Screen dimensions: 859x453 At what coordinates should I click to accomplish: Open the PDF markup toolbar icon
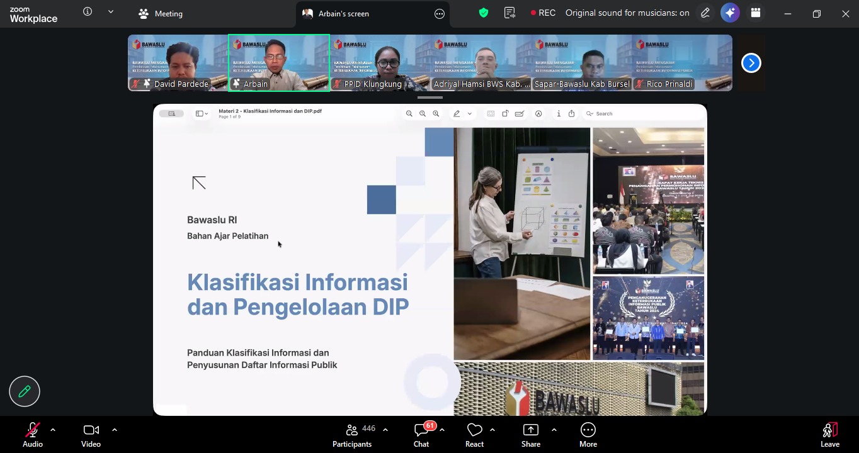(538, 114)
